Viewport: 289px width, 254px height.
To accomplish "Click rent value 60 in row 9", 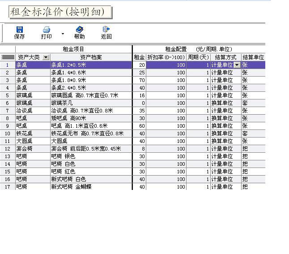I will click(139, 126).
